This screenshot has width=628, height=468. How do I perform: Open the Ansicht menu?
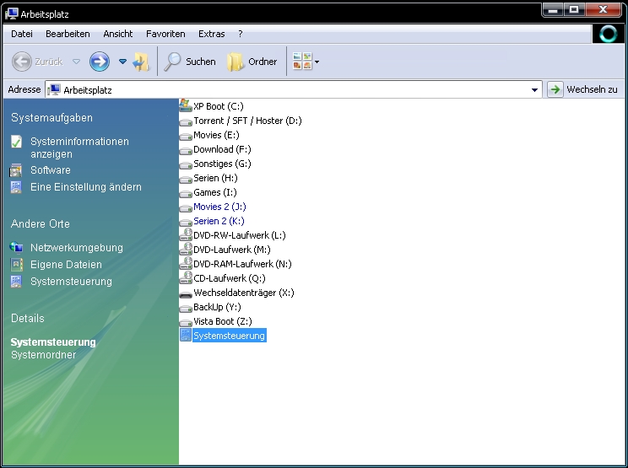[118, 34]
